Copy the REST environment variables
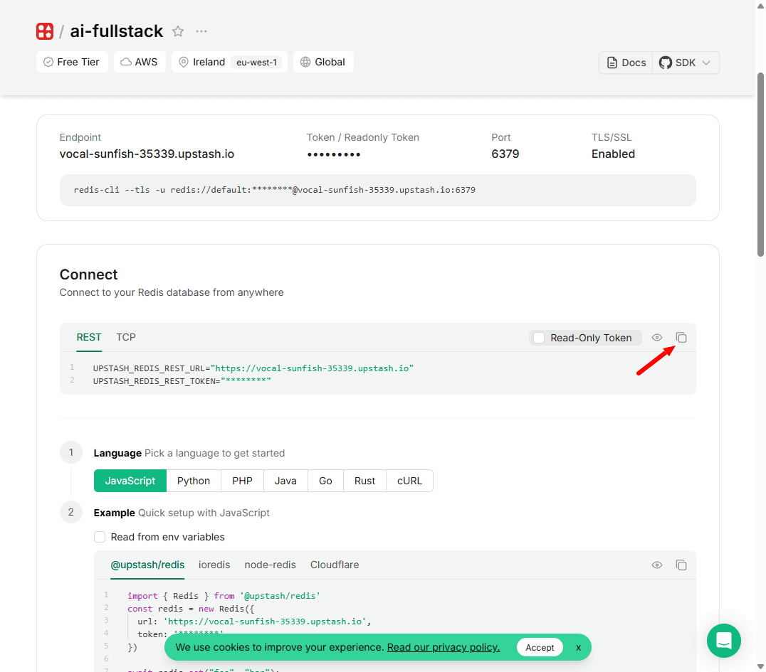 (681, 338)
